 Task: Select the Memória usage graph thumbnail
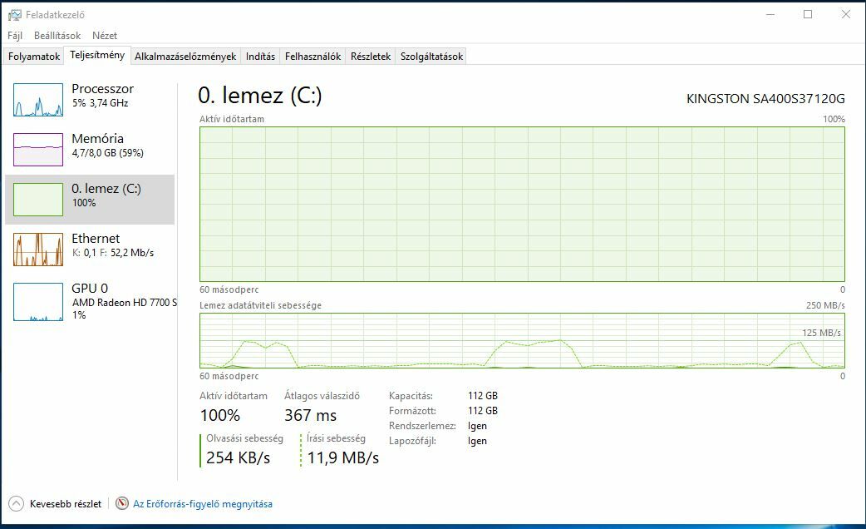(38, 150)
